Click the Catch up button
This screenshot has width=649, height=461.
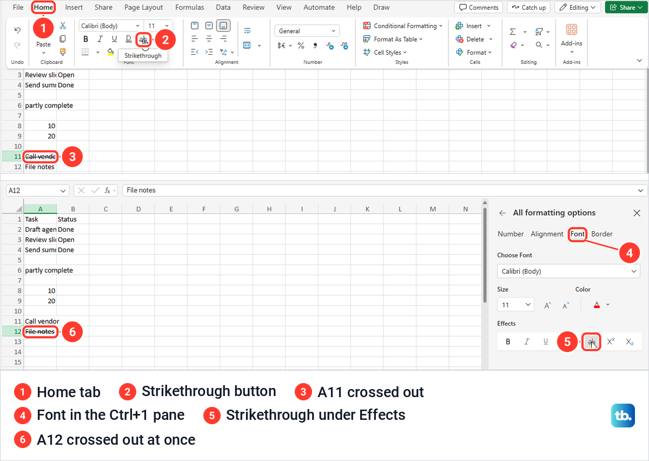tap(528, 8)
